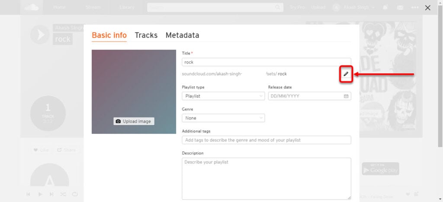Open the messages envelope icon
Image resolution: width=443 pixels, height=202 pixels.
click(x=400, y=8)
